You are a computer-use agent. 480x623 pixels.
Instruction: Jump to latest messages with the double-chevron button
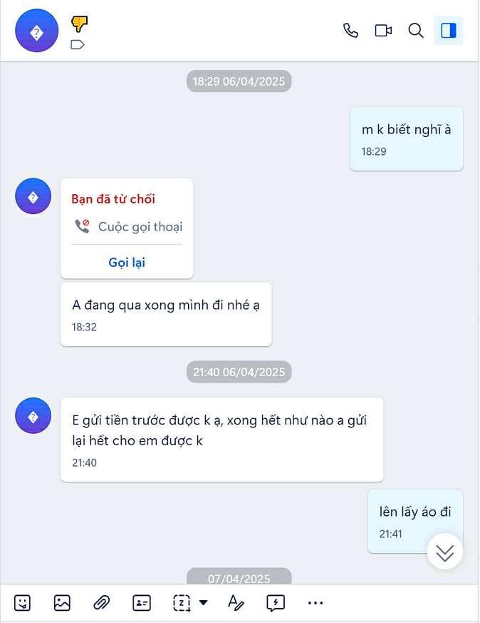444,552
